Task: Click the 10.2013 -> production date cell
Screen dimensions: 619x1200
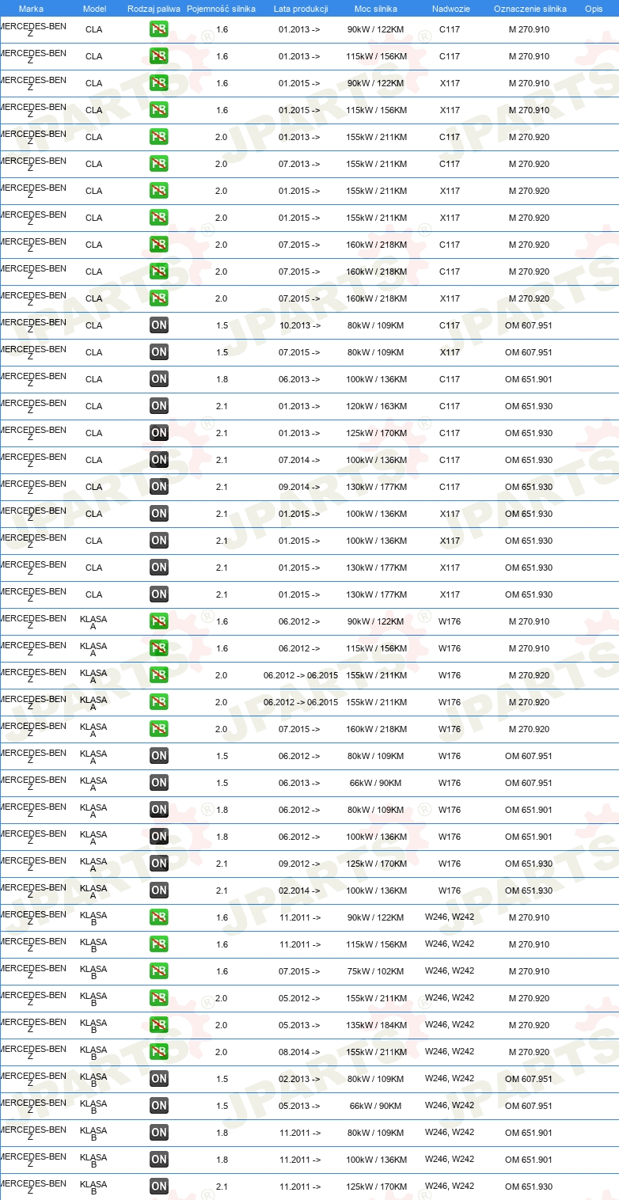Action: [x=300, y=325]
